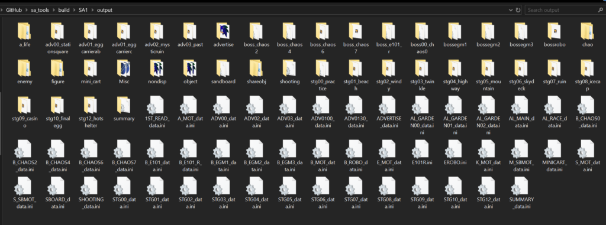Expand subfolders arrow after GitHub breadcrumb
The width and height of the screenshot is (606, 225).
[x=26, y=10]
